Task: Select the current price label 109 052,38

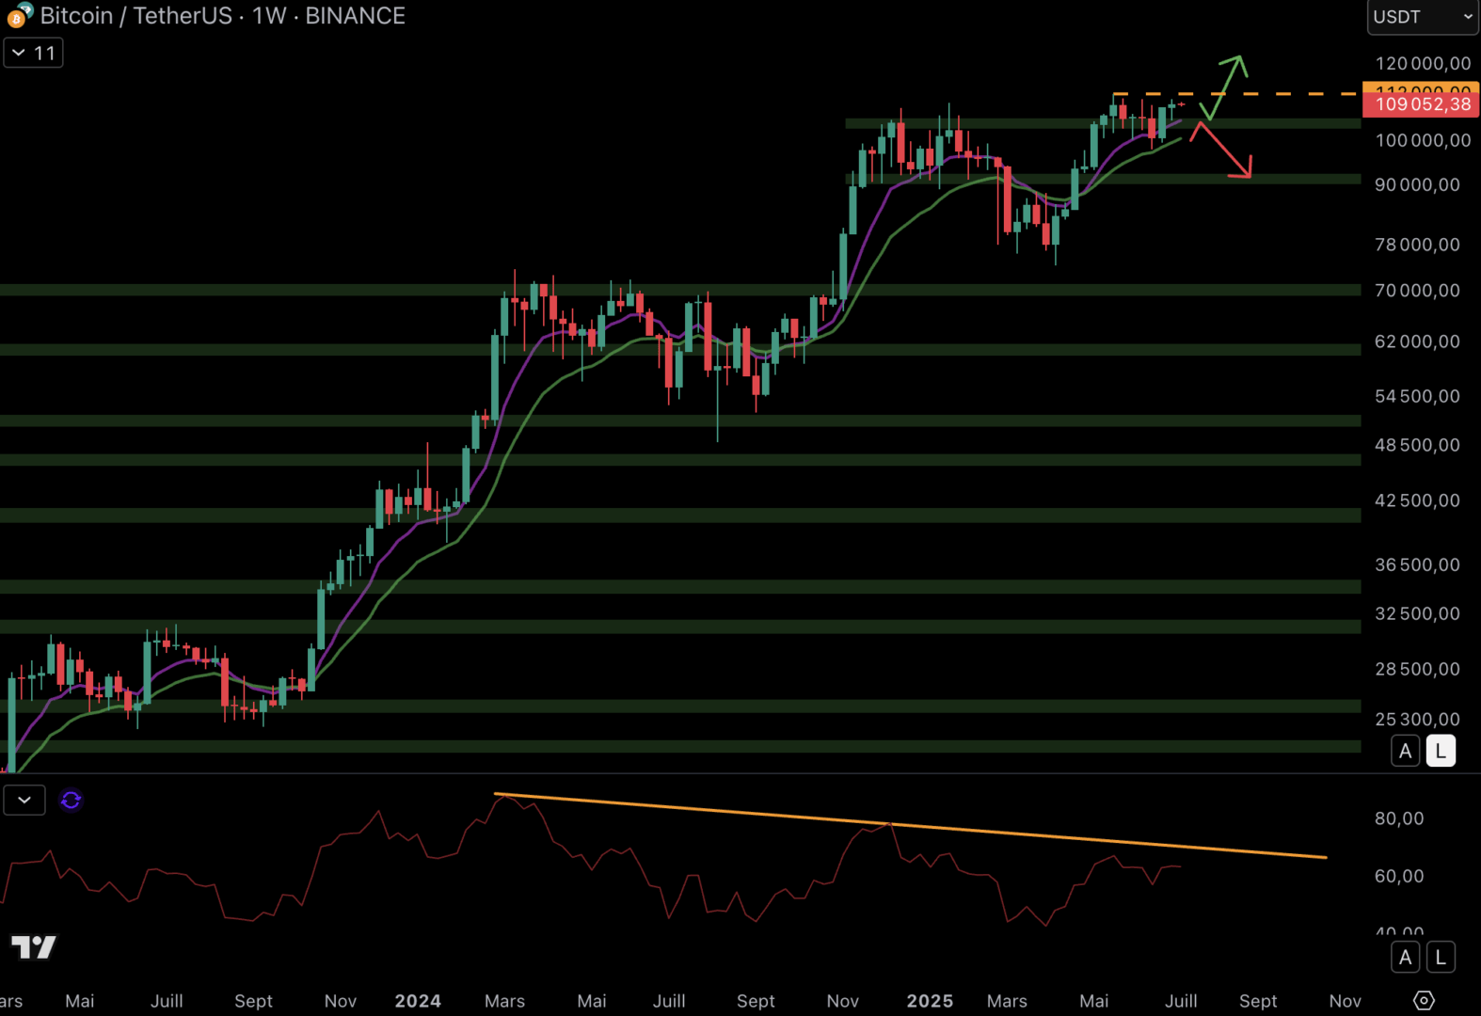Action: pyautogui.click(x=1421, y=104)
